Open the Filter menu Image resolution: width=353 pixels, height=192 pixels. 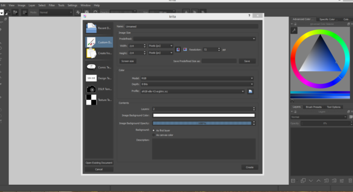click(52, 5)
